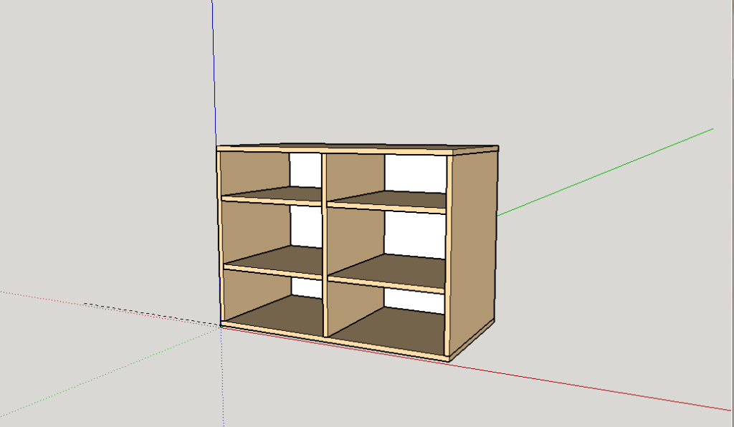Select the inner left wall of top-left compartment
Screen dimensions: 734x427
pyautogui.click(x=254, y=173)
